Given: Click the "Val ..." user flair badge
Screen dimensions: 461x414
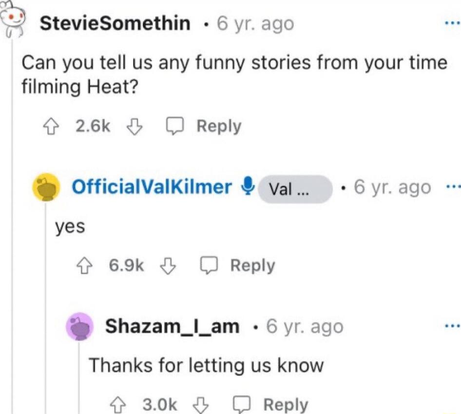Looking at the screenshot, I should [294, 189].
